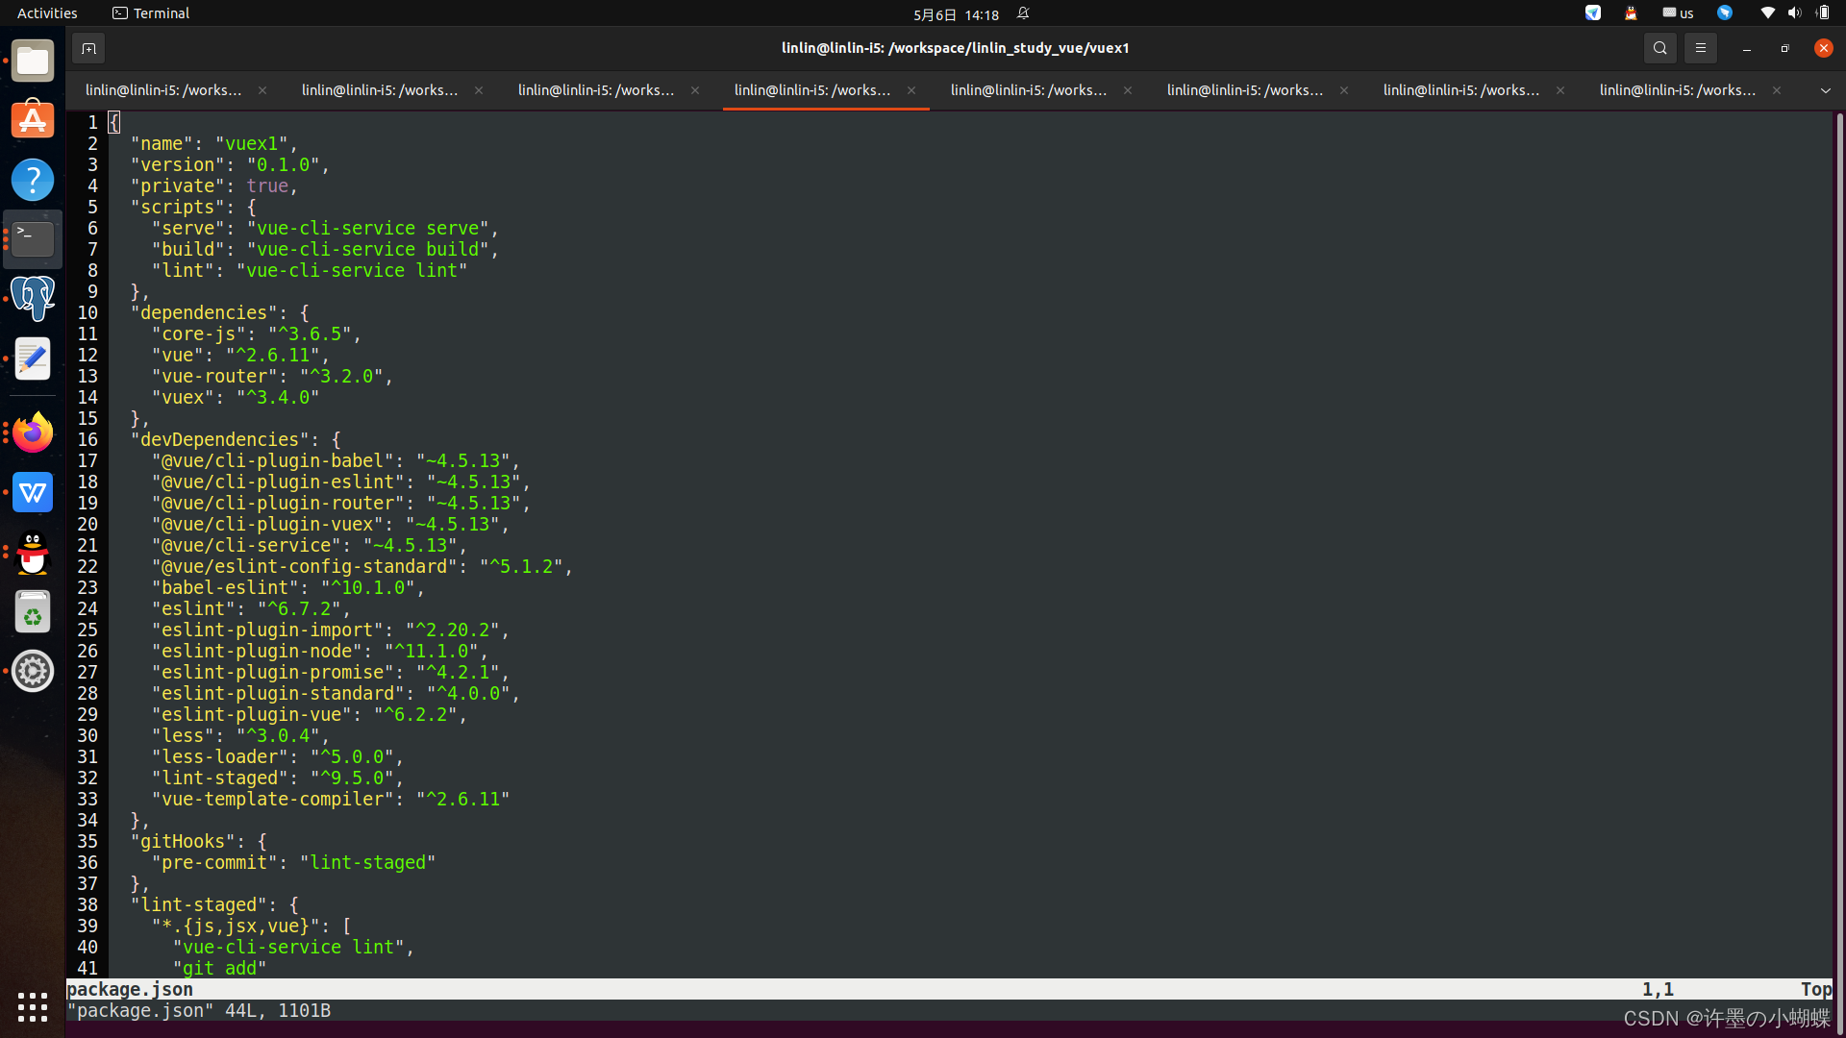Click the Help question mark in the dock

pos(33,180)
